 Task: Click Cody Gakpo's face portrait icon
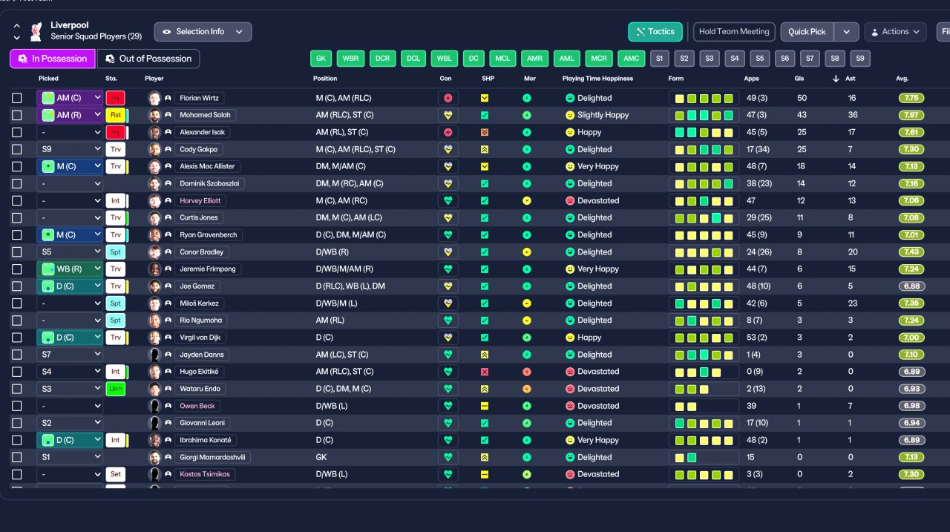point(154,149)
